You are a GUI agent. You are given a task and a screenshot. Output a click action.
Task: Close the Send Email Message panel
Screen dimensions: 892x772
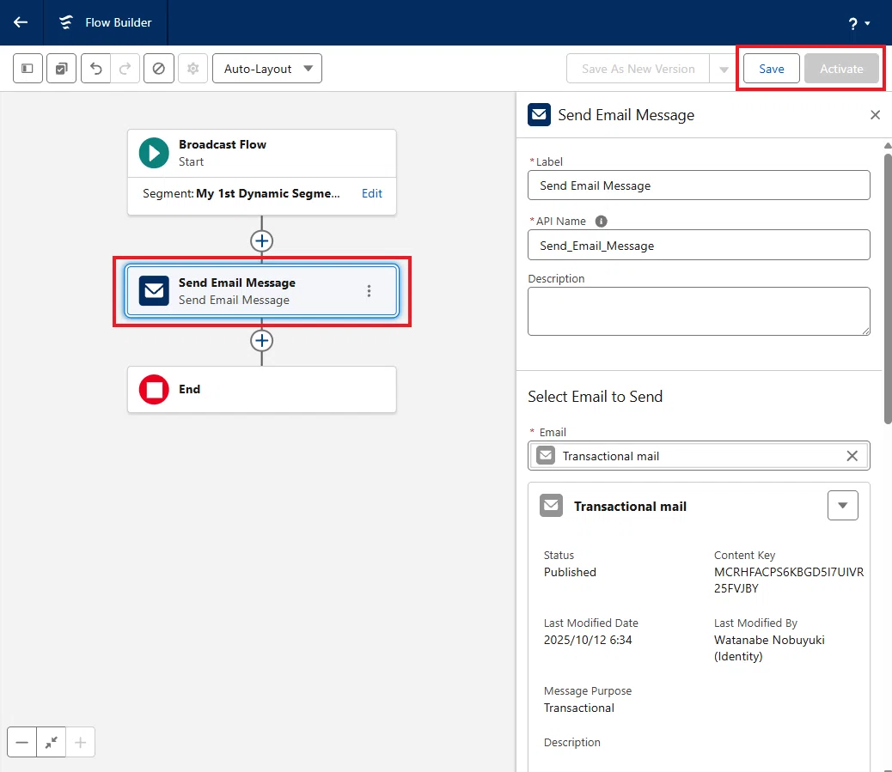tap(875, 115)
